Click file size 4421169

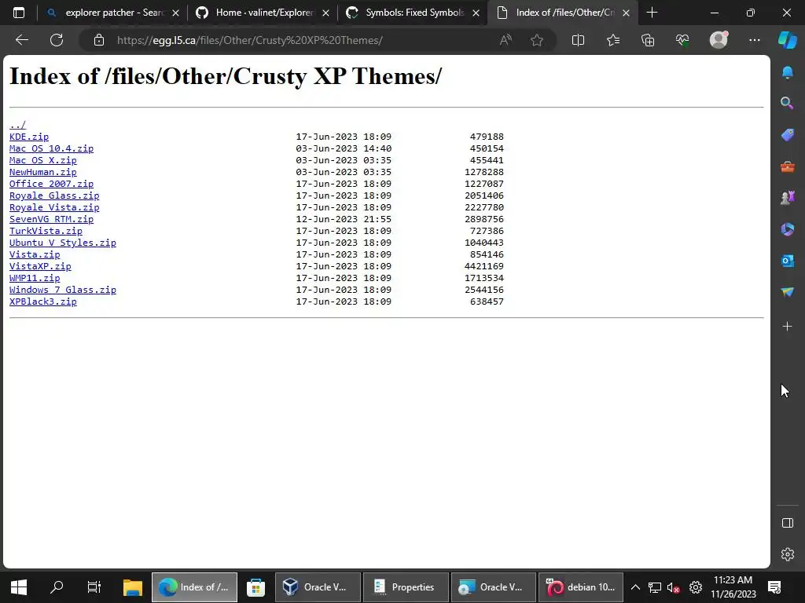(x=484, y=266)
